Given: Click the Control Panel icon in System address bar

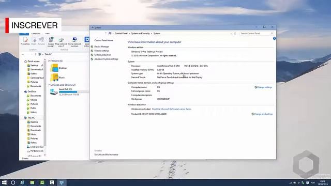Looking at the screenshot, I should click(x=110, y=33).
